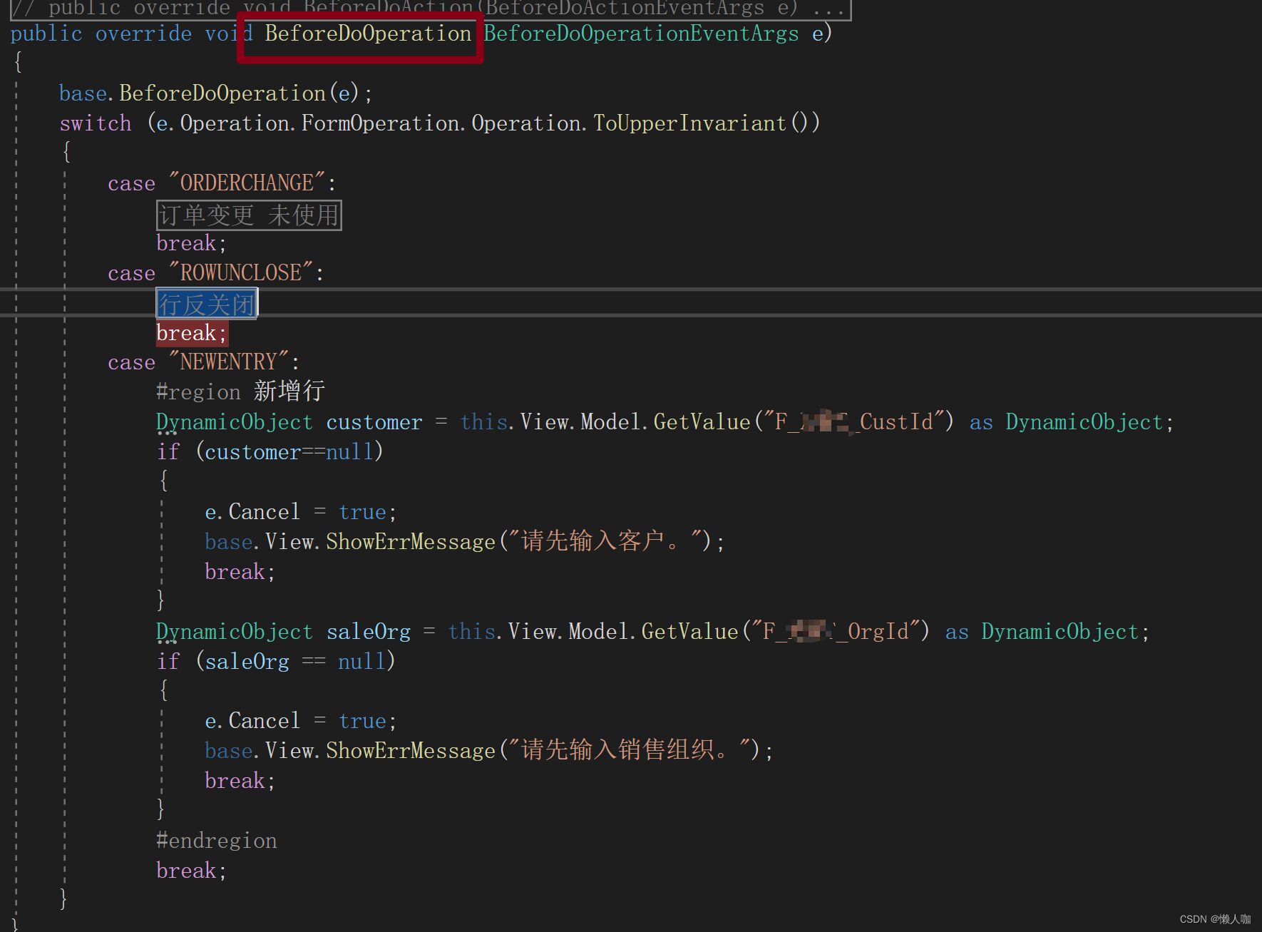Click GetValue call on the customer line
The height and width of the screenshot is (932, 1262).
tap(702, 422)
